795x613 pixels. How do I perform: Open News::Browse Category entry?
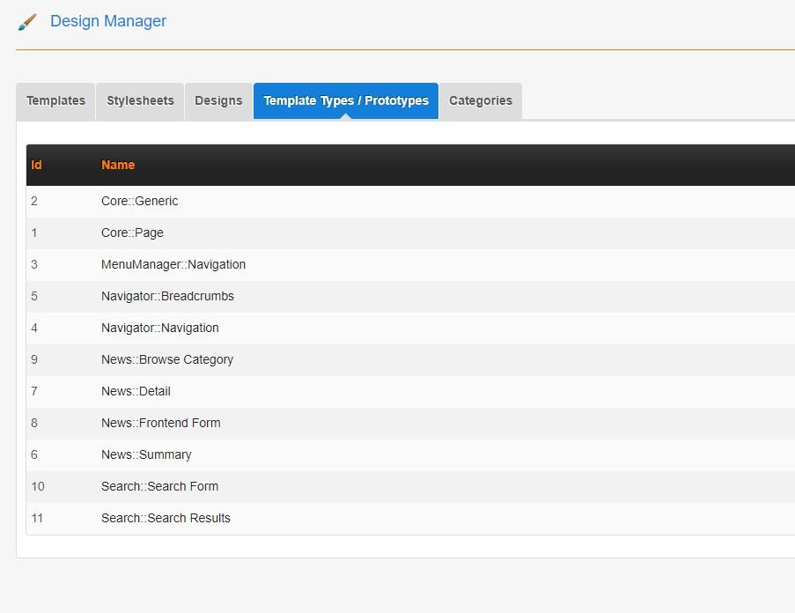point(166,359)
